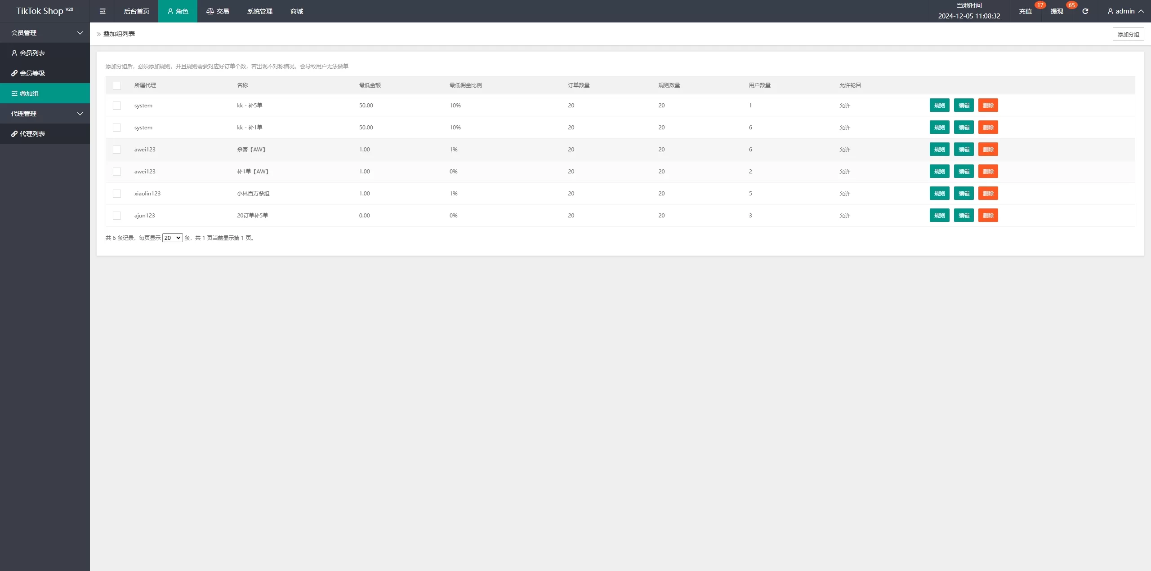The height and width of the screenshot is (571, 1151).
Task: Switch to the 交易 top menu tab
Action: click(218, 11)
